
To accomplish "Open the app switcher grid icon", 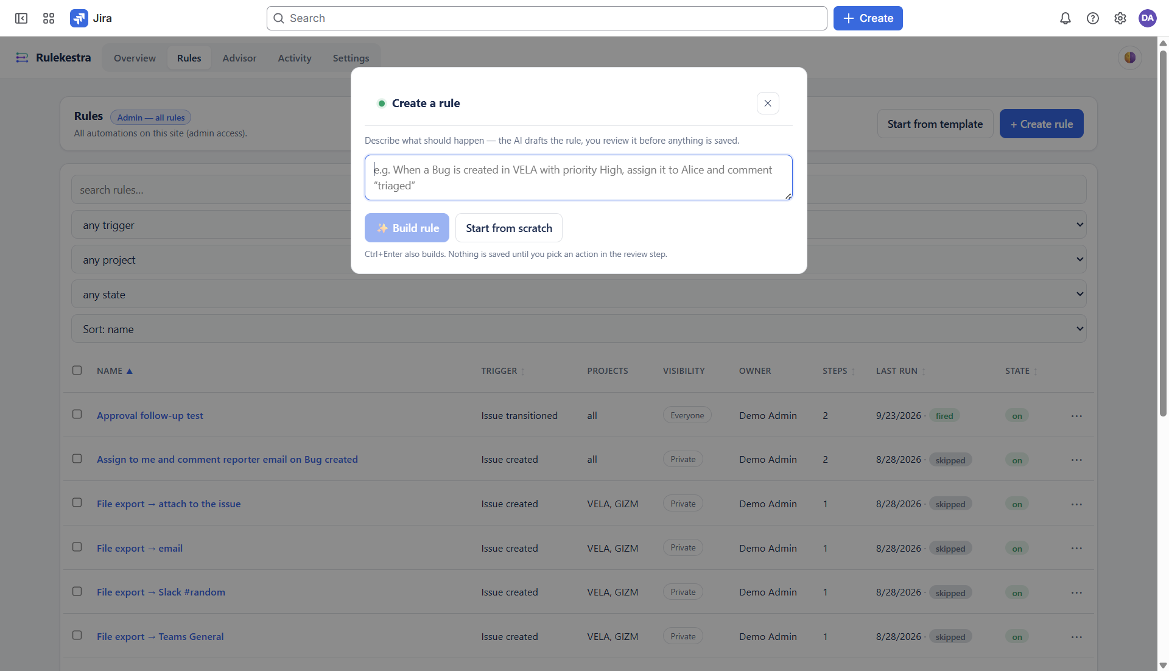I will coord(49,18).
